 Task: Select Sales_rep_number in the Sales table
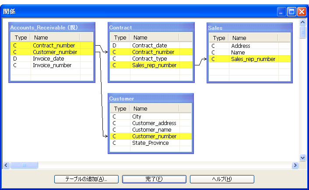click(x=253, y=59)
